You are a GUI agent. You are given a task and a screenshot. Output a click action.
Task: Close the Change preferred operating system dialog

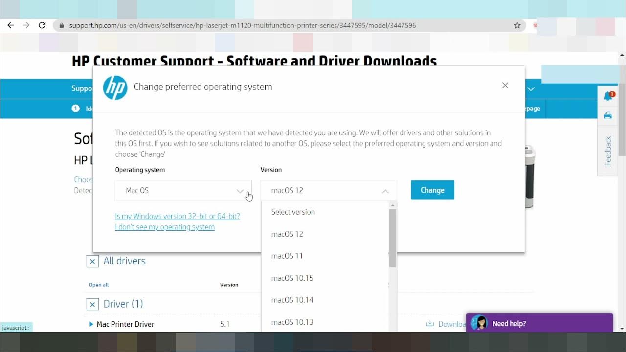pyautogui.click(x=505, y=86)
